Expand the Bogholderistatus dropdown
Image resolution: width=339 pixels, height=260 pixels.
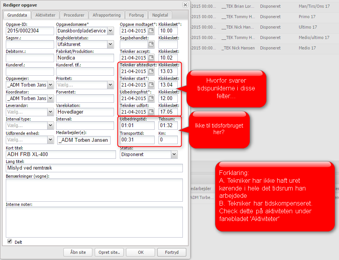click(111, 44)
